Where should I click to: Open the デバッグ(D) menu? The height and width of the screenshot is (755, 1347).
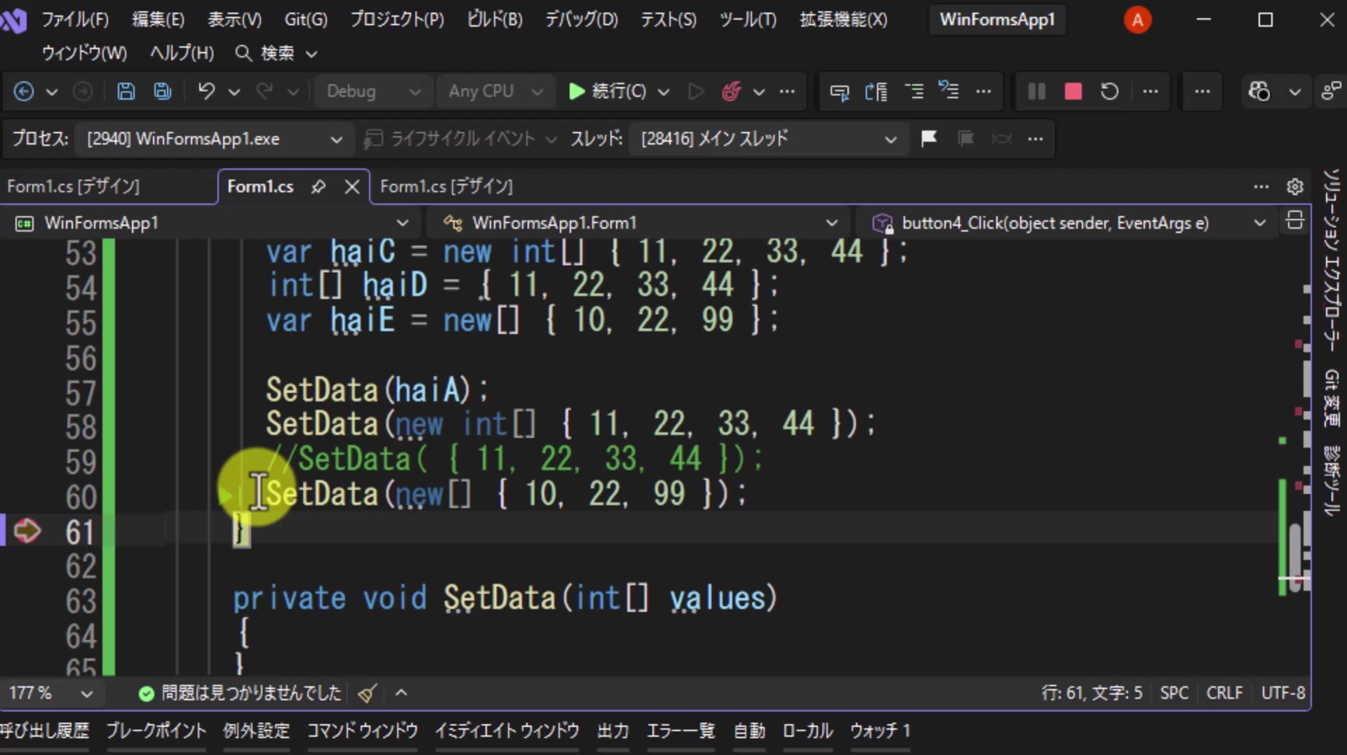[582, 20]
